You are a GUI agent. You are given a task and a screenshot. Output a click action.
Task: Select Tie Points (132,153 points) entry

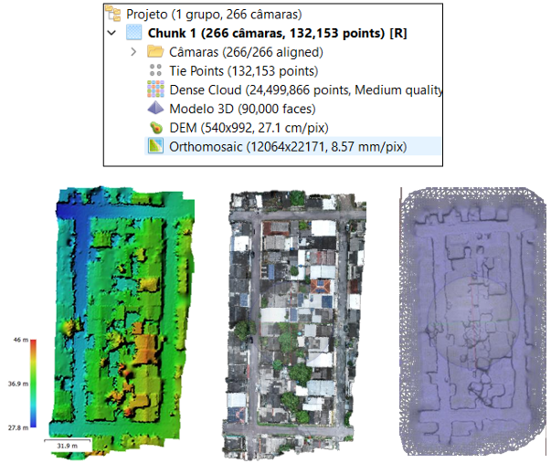[244, 71]
